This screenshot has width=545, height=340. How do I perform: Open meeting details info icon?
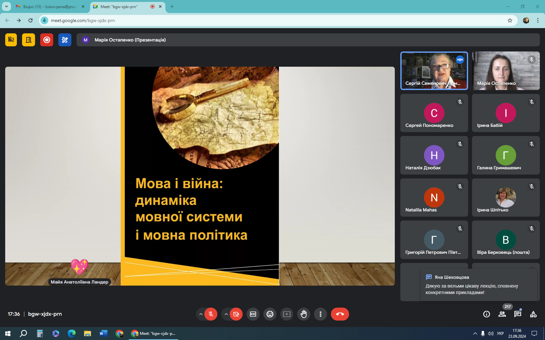click(486, 314)
